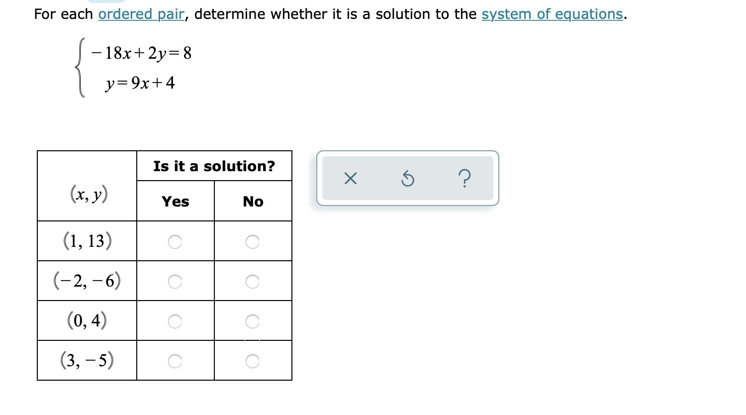Select Yes for the pair (-2, -6)
This screenshot has height=415, width=746.
pyautogui.click(x=175, y=282)
